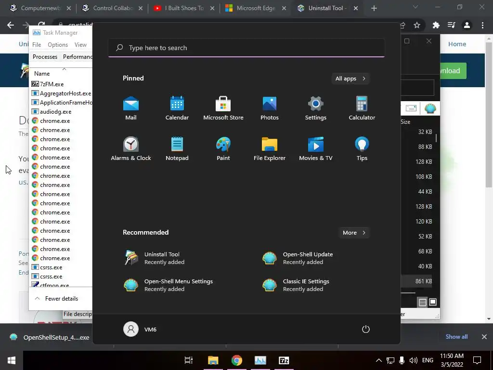The height and width of the screenshot is (370, 493).
Task: Open Settings from the Start menu
Action: 316,108
